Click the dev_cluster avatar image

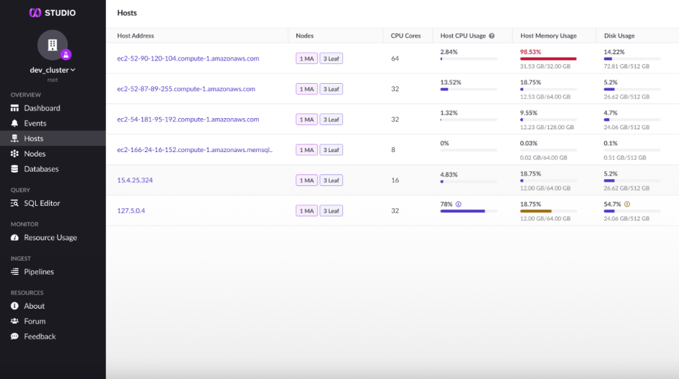click(x=51, y=45)
